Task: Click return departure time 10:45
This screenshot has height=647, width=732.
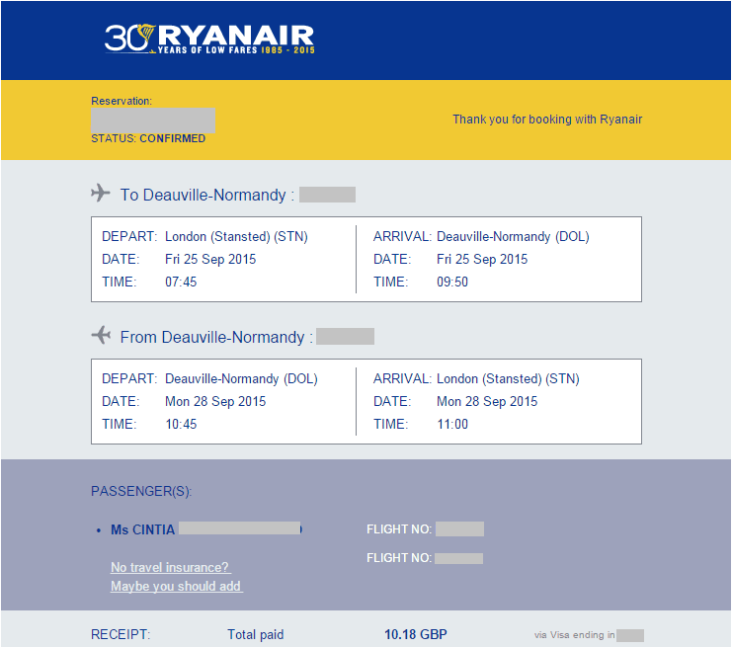Action: pyautogui.click(x=181, y=425)
